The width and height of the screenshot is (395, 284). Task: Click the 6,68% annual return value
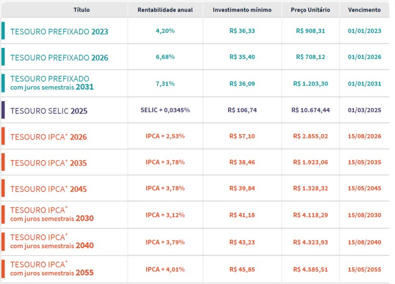tap(165, 57)
